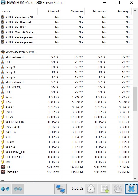Click the clock reset timer button
Screen dimensions: 138x196
click(x=91, y=189)
